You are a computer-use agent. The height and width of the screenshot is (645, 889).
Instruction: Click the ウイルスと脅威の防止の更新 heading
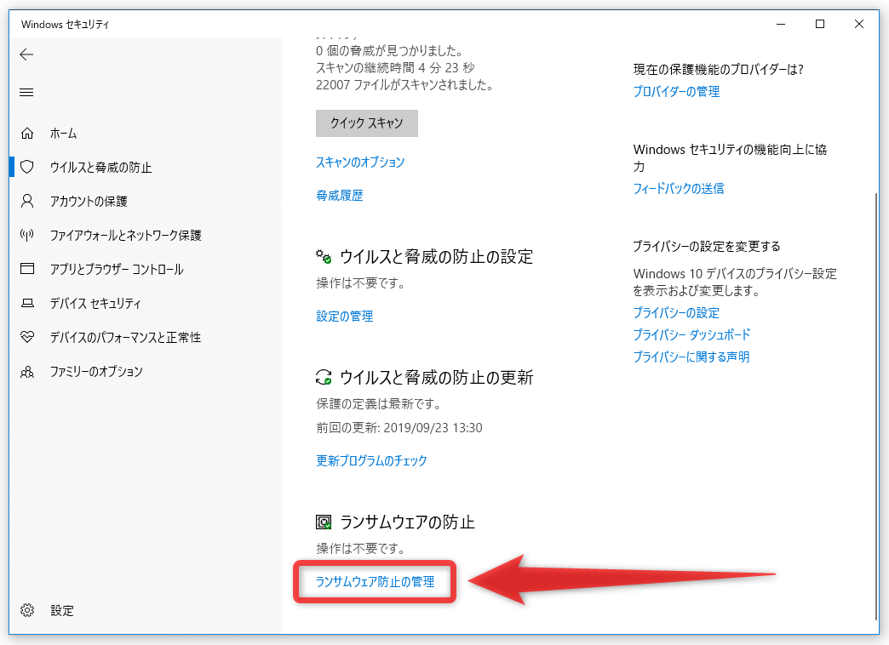(437, 377)
